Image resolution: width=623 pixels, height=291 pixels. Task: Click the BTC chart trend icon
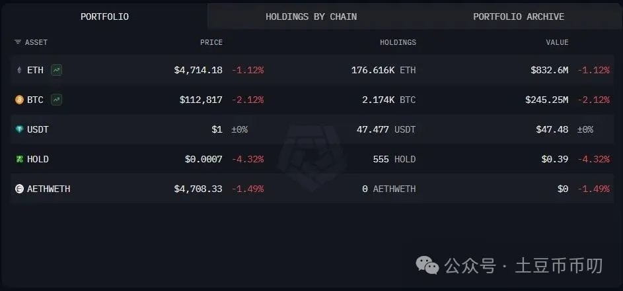(x=56, y=100)
